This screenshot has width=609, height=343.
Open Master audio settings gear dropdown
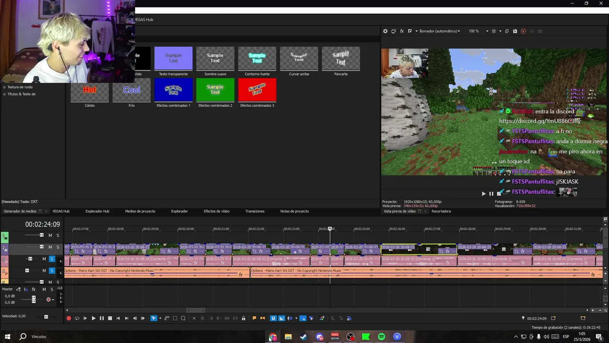tap(49, 300)
